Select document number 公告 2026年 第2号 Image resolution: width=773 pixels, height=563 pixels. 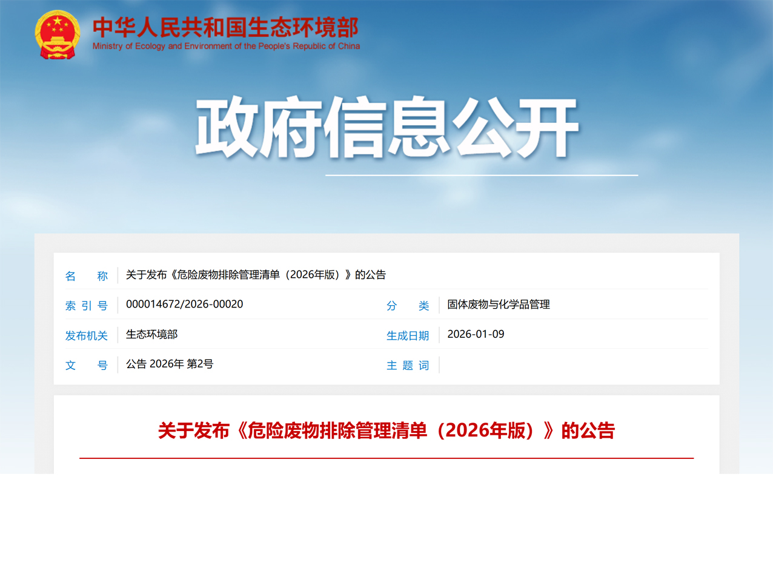point(170,364)
